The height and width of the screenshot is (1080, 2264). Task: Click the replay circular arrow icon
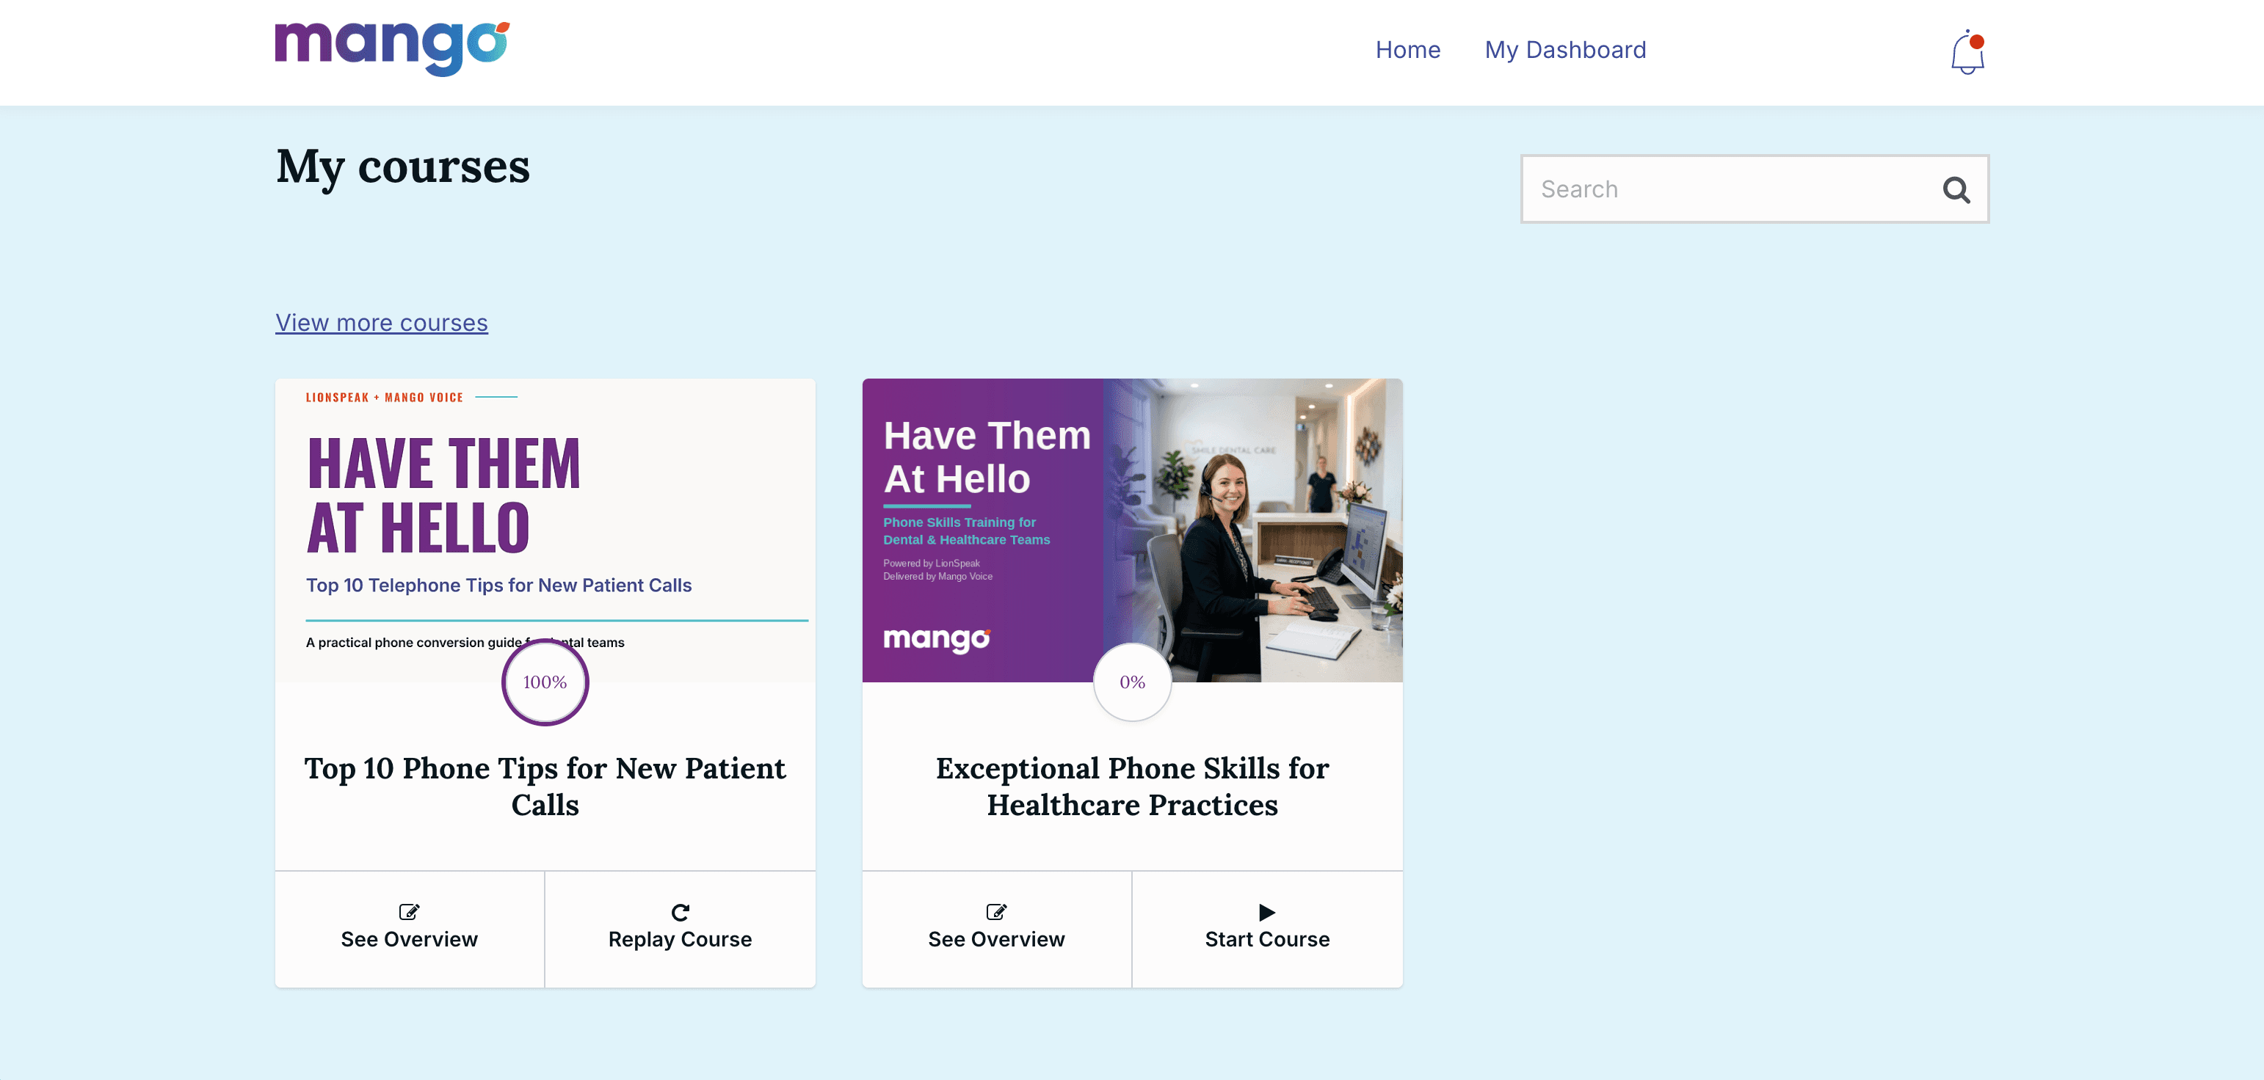click(679, 912)
